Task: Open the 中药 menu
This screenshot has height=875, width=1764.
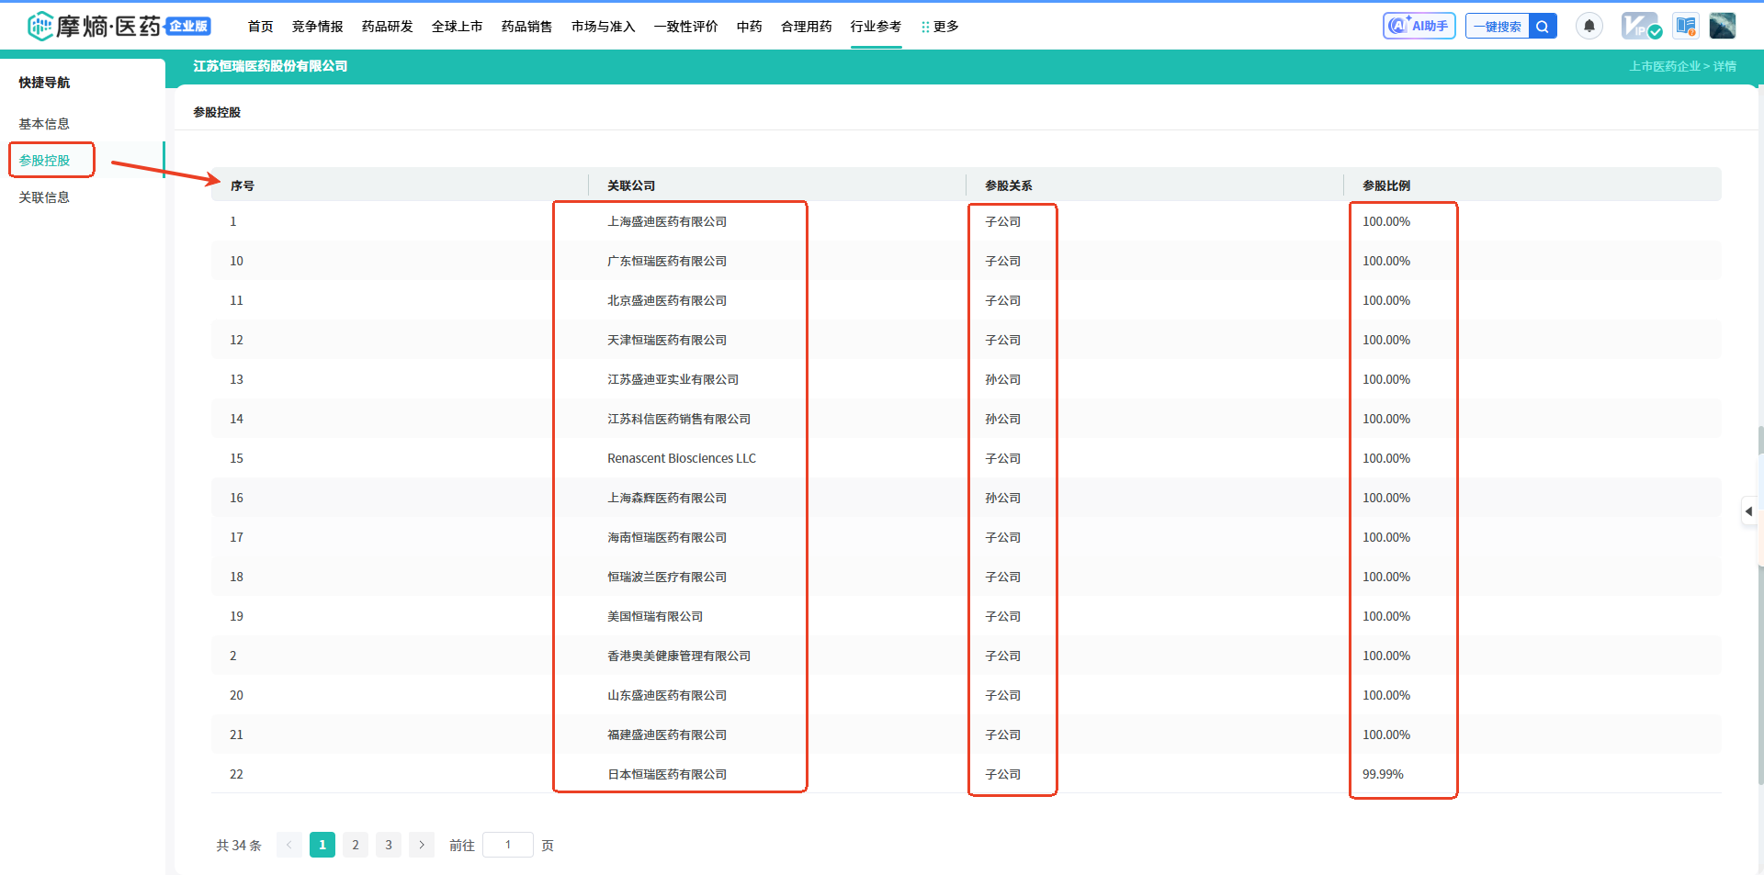Action: point(750,27)
